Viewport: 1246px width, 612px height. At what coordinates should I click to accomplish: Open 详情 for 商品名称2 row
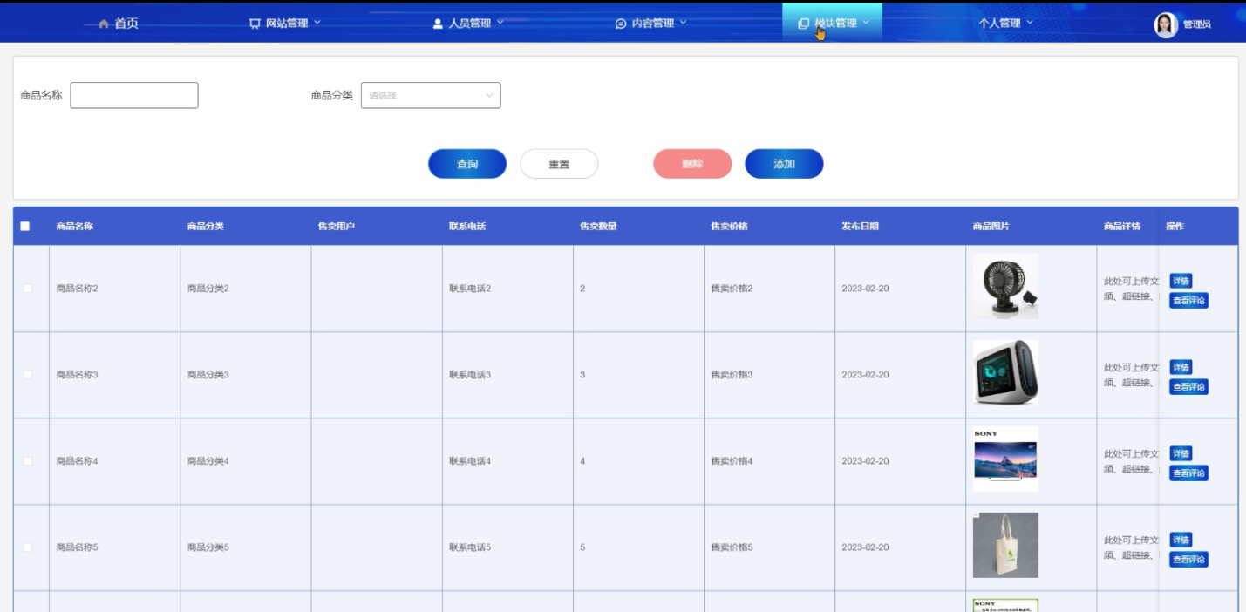pyautogui.click(x=1181, y=281)
